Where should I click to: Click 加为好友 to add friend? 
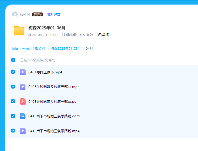coord(53,15)
